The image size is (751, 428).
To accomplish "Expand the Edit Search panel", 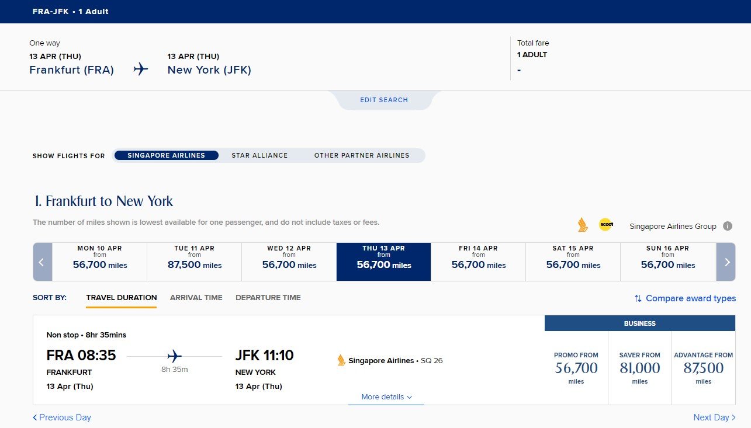I will point(384,100).
